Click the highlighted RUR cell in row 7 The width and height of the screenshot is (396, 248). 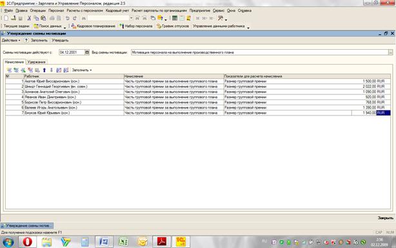coord(383,113)
